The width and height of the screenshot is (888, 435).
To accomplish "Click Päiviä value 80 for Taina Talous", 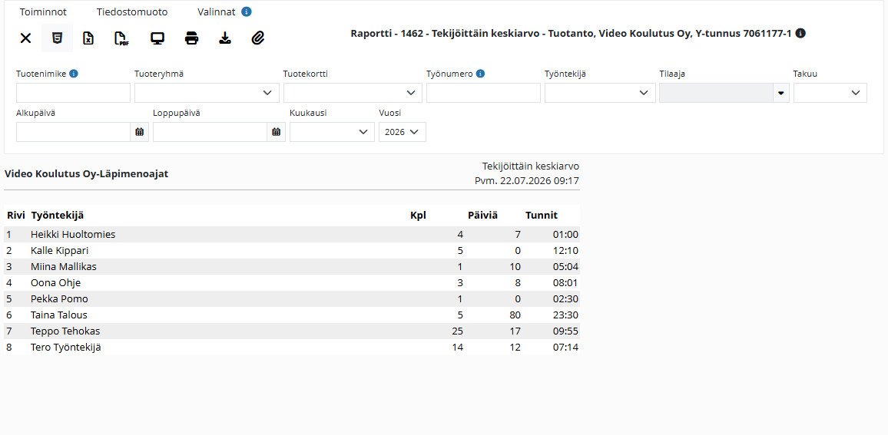I will (515, 315).
